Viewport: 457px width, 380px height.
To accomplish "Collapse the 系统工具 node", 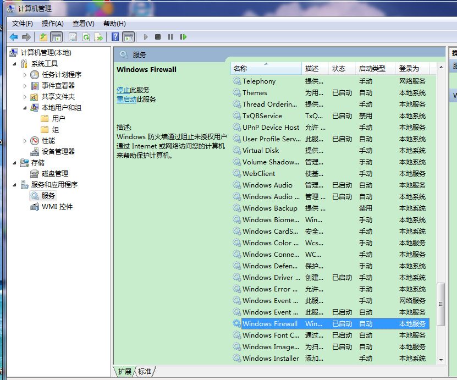I will [x=14, y=64].
